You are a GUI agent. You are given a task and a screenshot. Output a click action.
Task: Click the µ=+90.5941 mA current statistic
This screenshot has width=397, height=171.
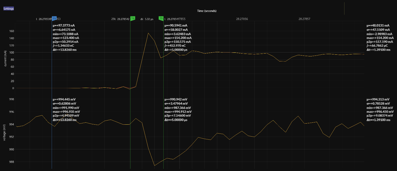pyautogui.click(x=176, y=25)
